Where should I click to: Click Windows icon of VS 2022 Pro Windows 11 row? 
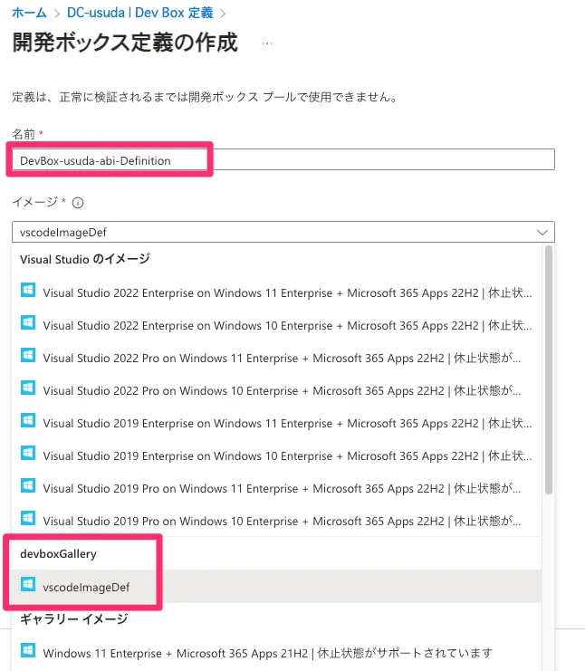click(x=28, y=355)
